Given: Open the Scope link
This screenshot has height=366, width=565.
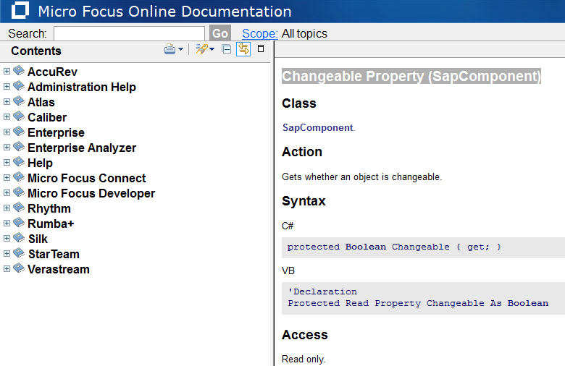Looking at the screenshot, I should point(259,33).
